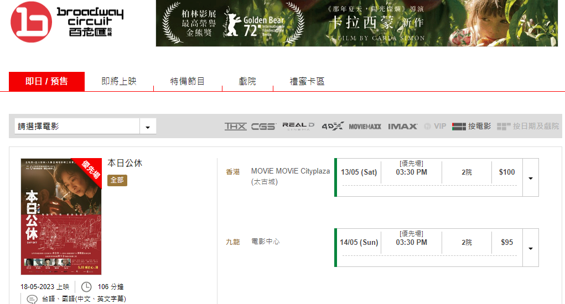Switch to 按電影 view

coord(471,126)
